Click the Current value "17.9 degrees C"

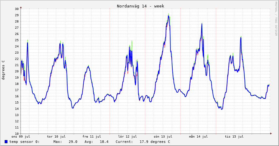pyautogui.click(x=155, y=142)
